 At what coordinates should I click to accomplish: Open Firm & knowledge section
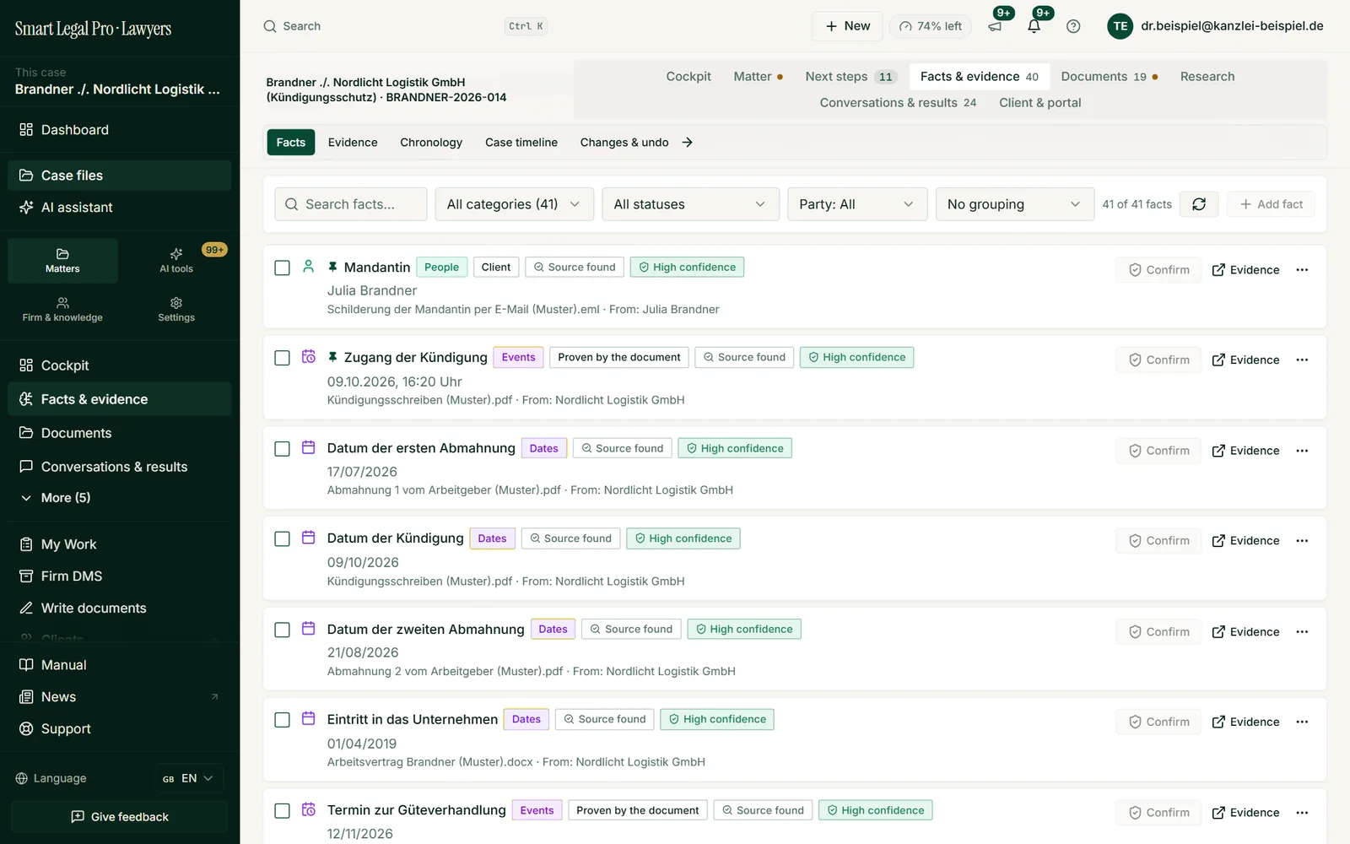coord(62,309)
